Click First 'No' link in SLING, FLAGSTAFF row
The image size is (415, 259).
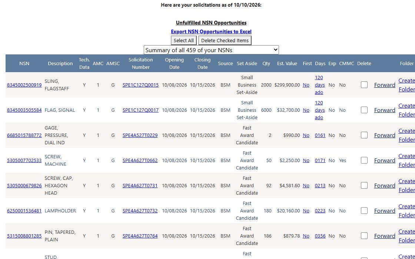point(306,85)
